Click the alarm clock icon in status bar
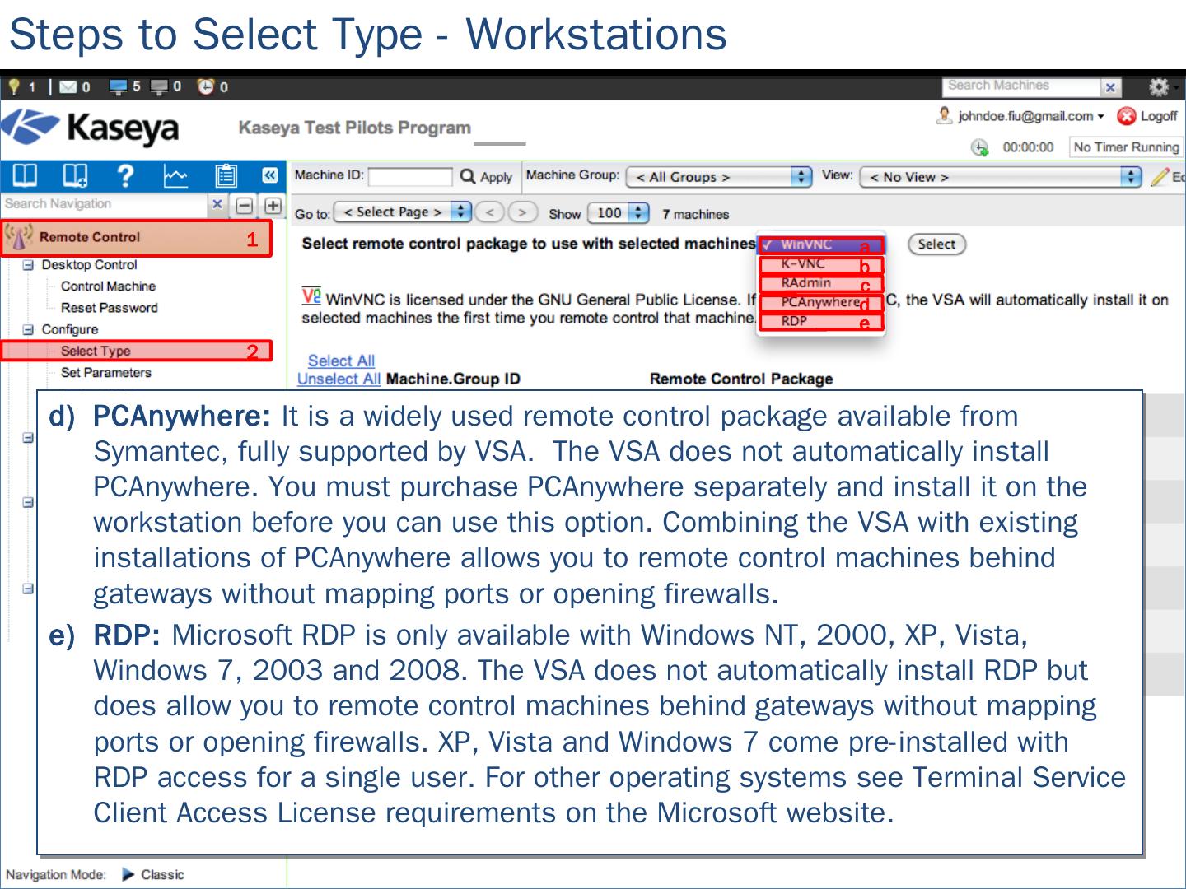 coord(206,86)
